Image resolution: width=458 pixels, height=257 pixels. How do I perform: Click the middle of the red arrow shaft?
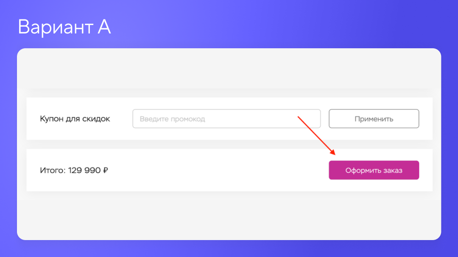316,135
